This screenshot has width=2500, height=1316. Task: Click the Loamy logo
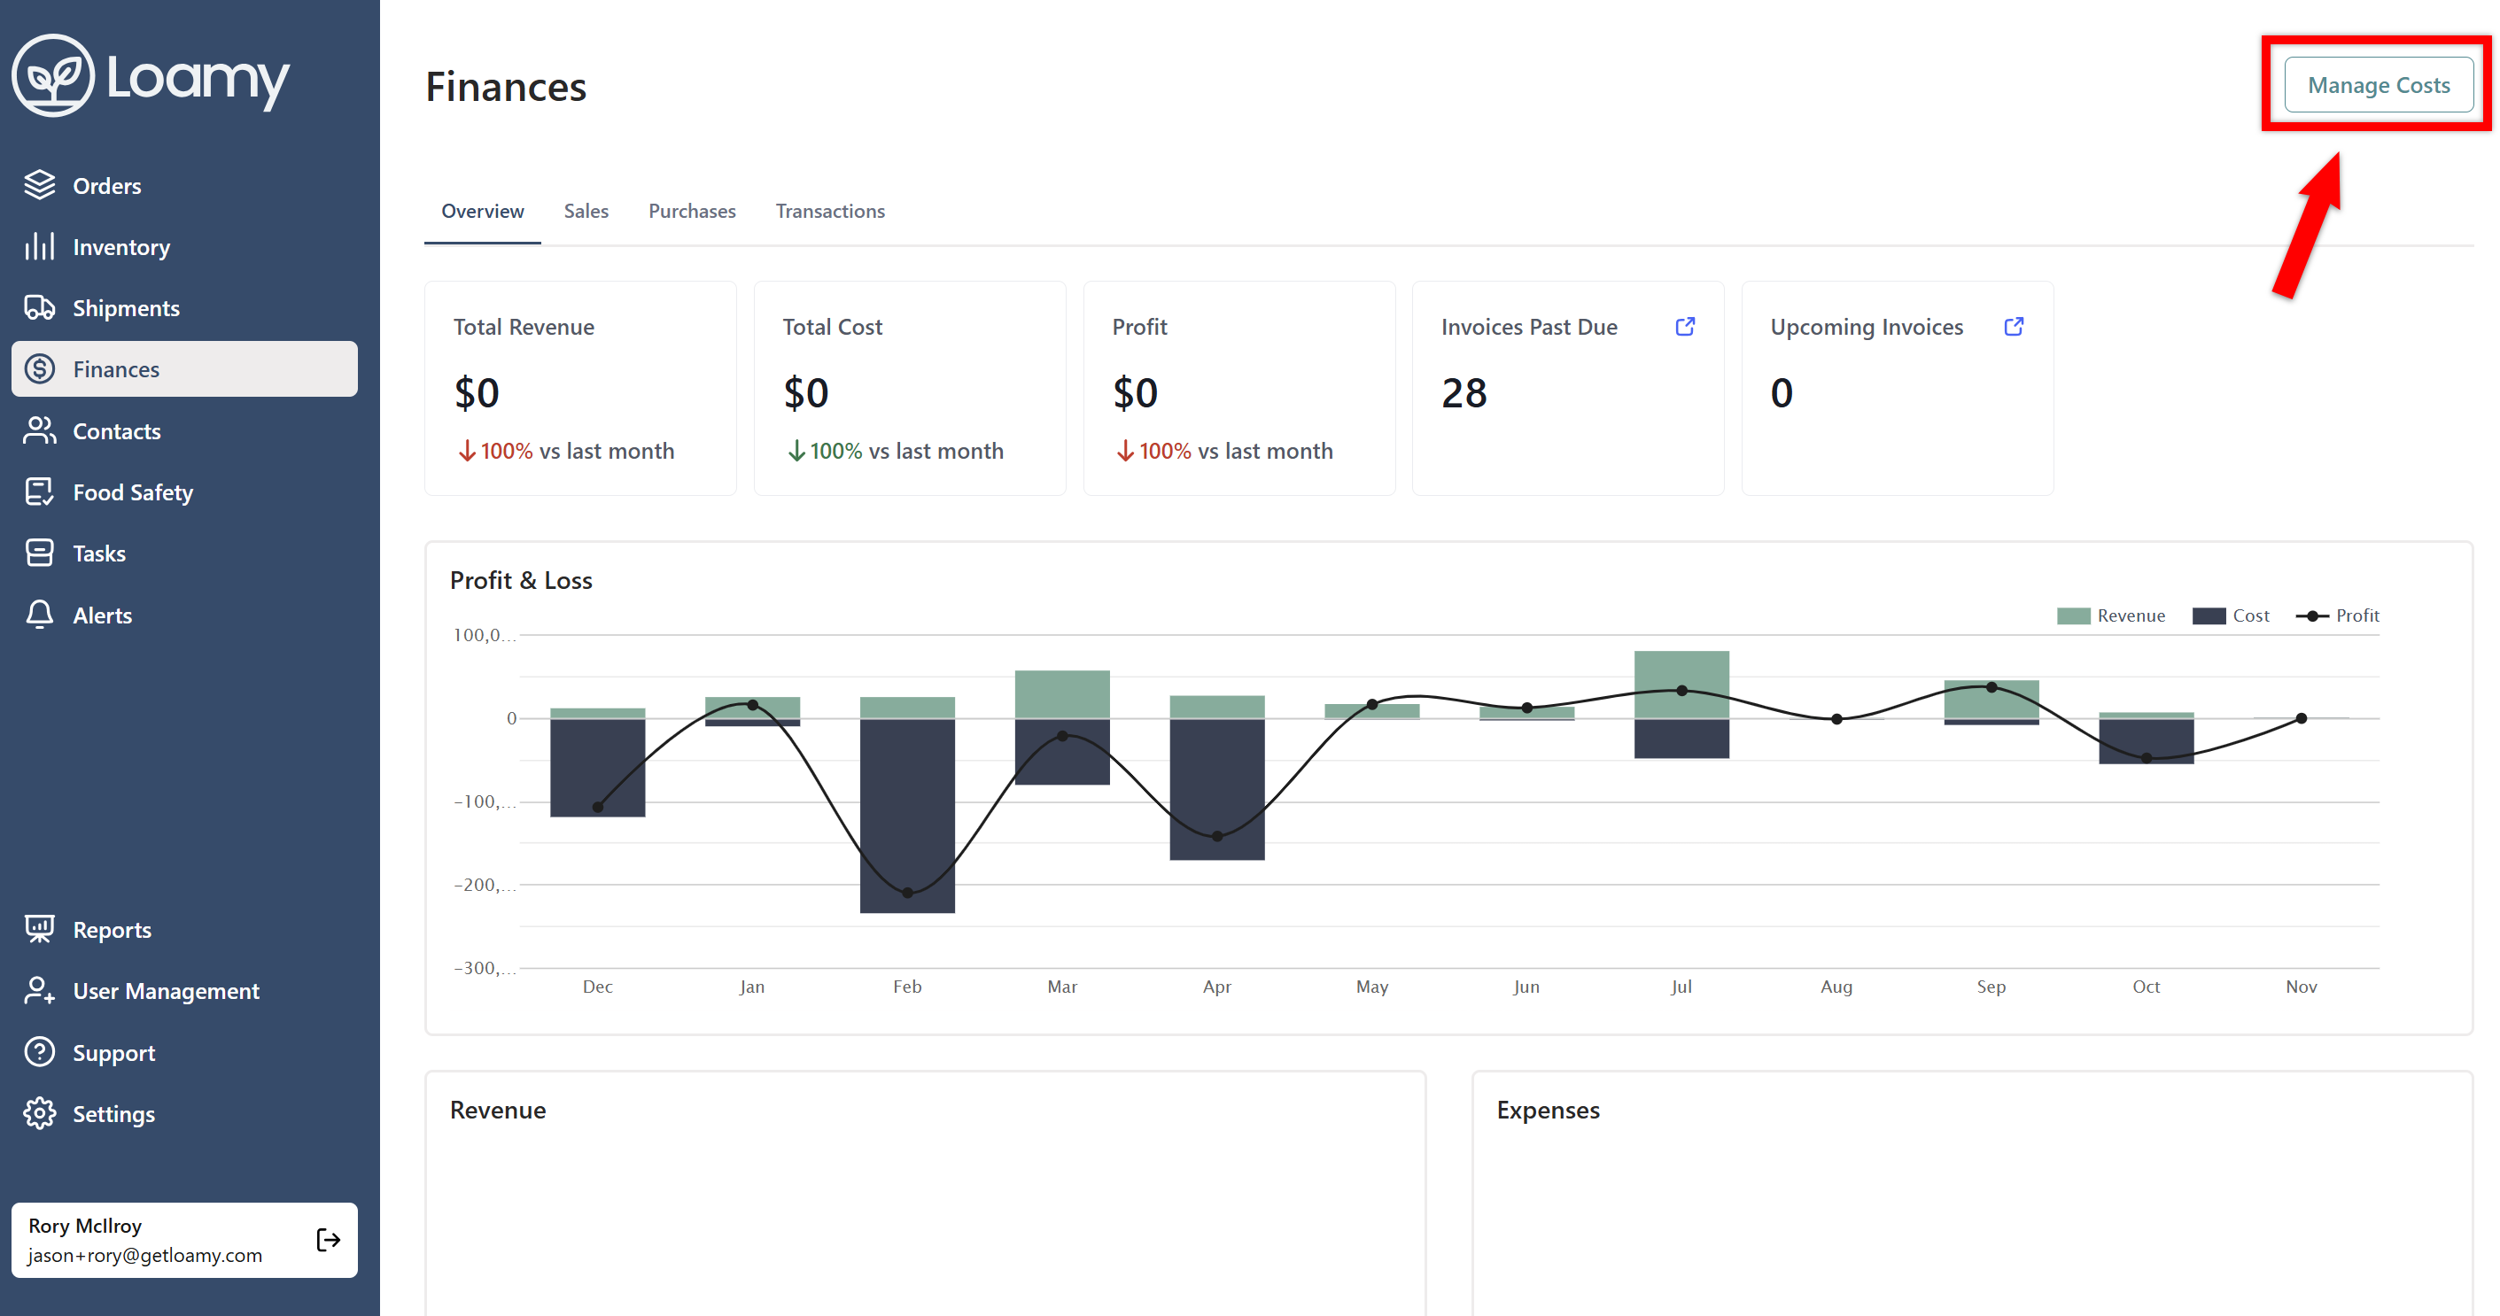151,77
